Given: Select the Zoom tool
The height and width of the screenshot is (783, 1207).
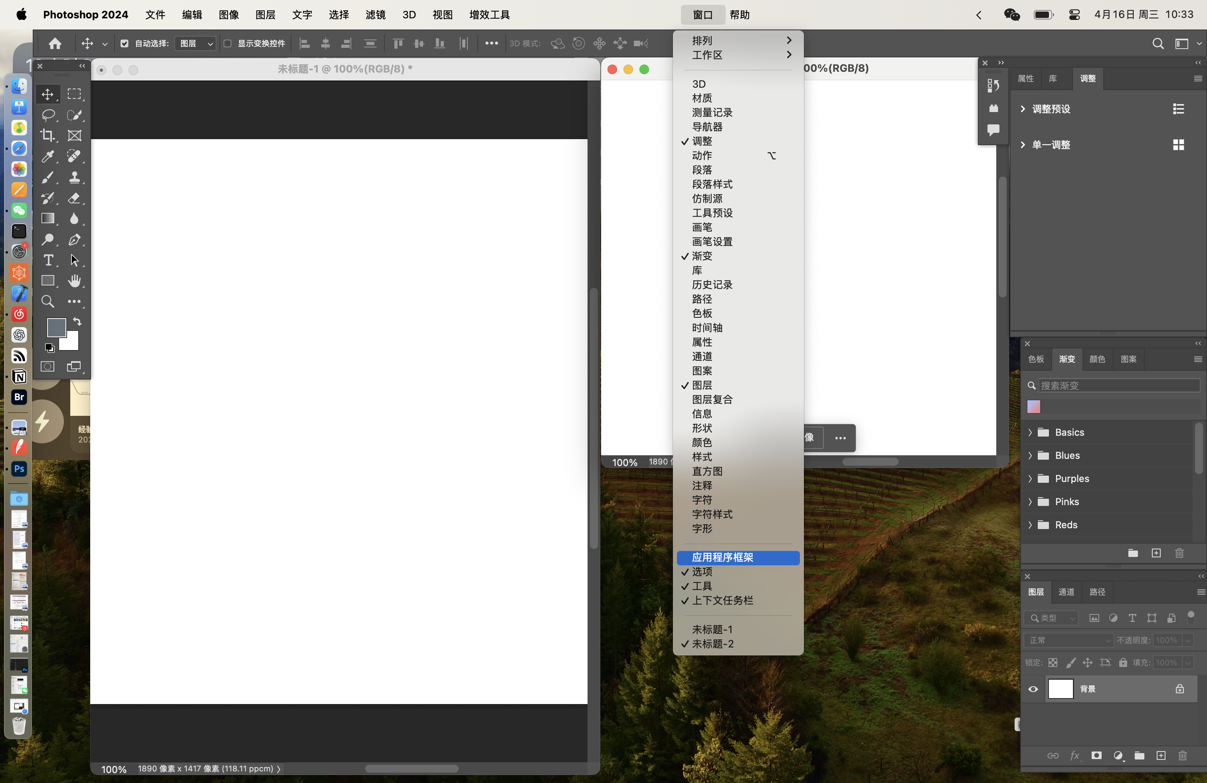Looking at the screenshot, I should click(48, 301).
